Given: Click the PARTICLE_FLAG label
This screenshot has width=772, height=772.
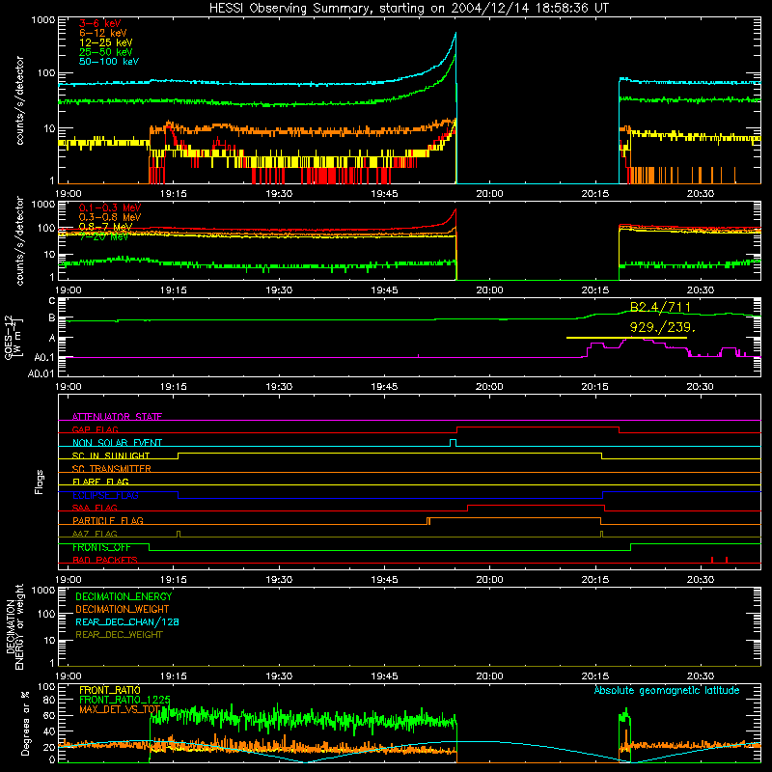Looking at the screenshot, I should 108,520.
